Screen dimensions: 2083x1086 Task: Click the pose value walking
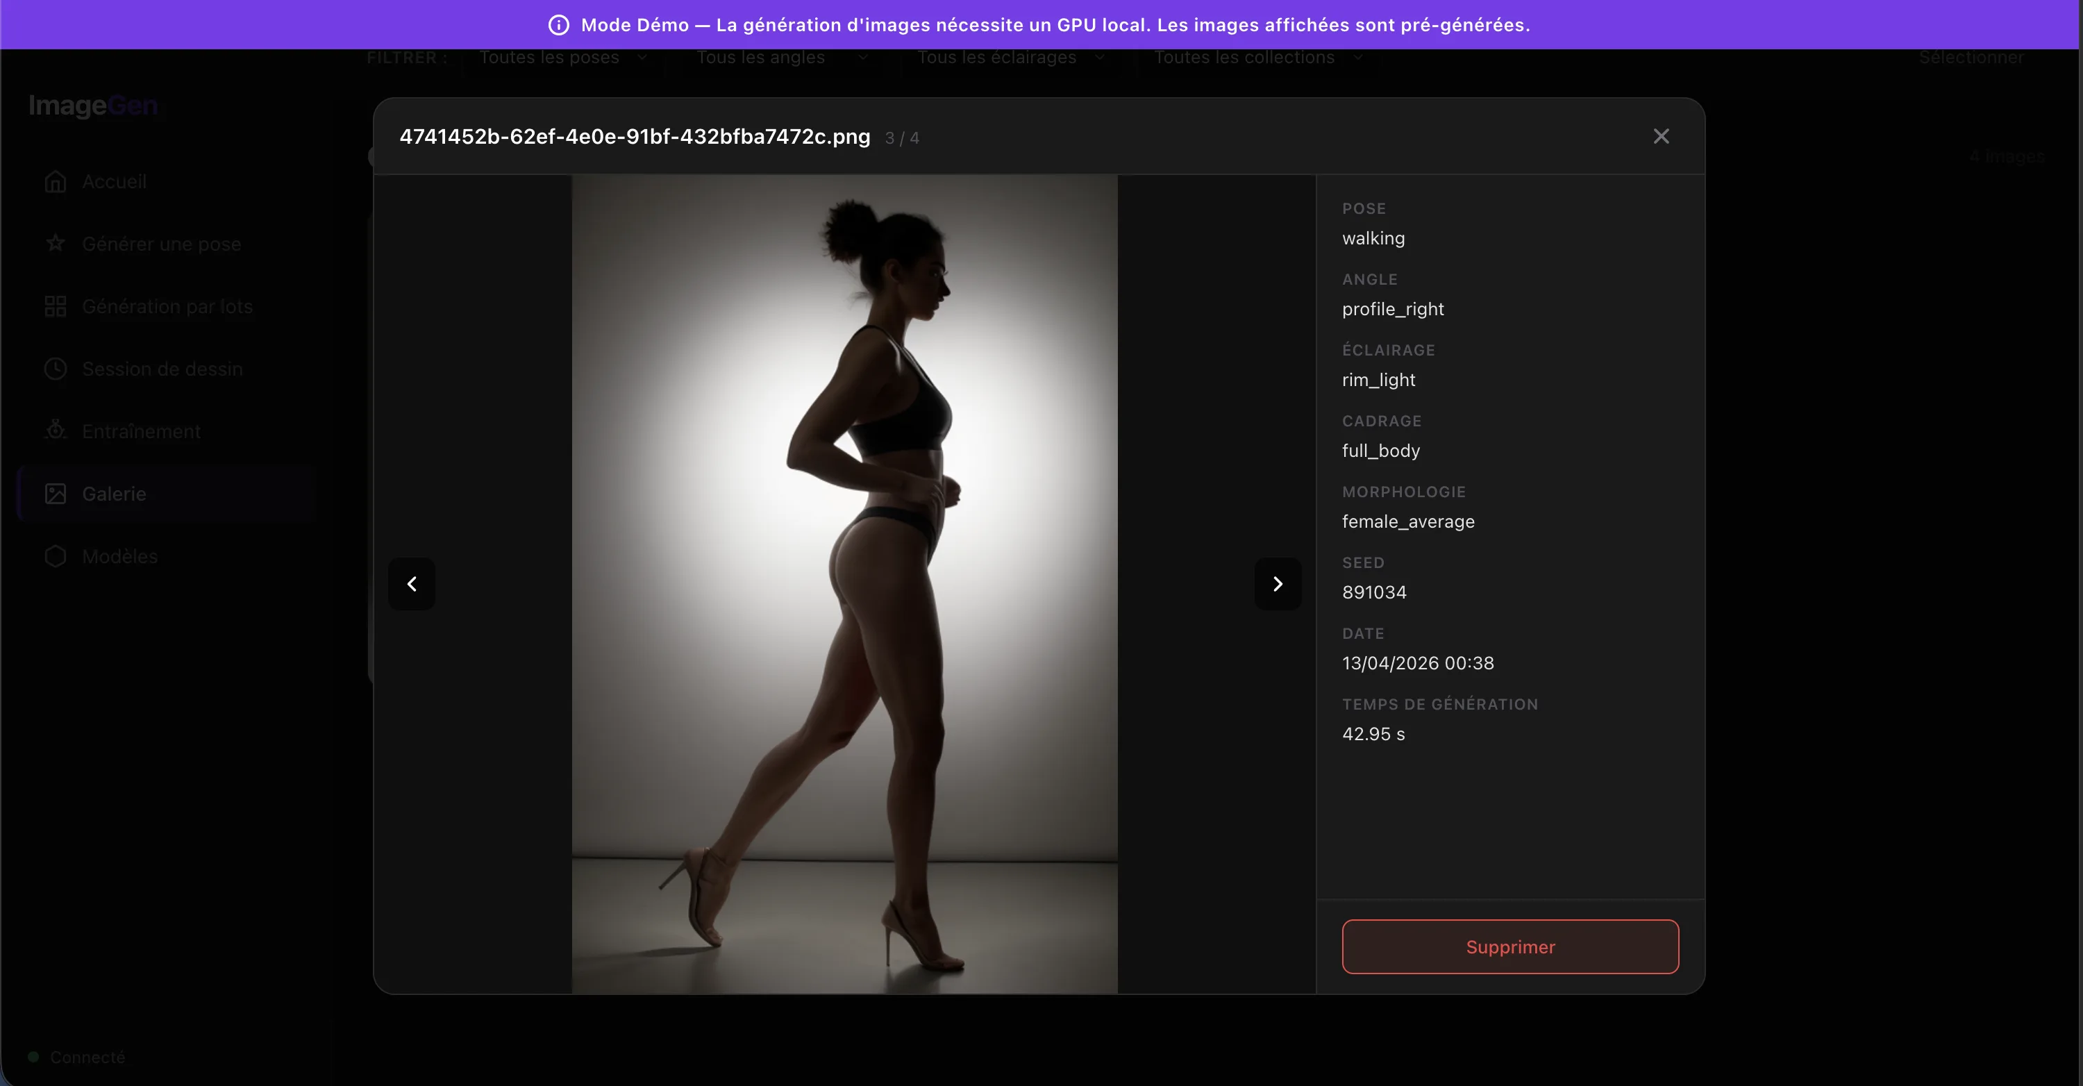tap(1374, 239)
